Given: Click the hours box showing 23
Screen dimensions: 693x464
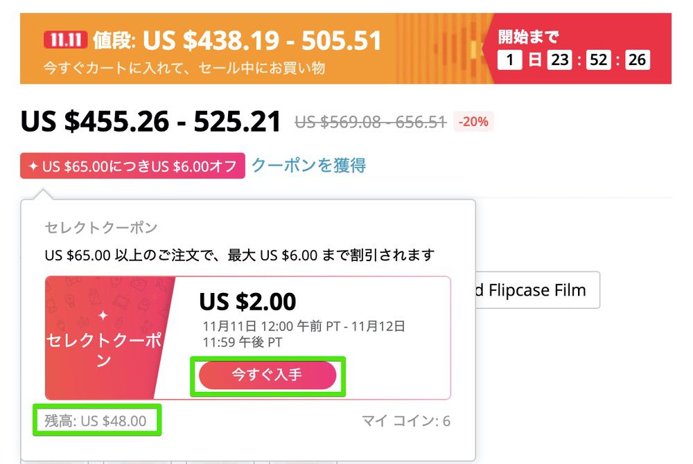Looking at the screenshot, I should click(x=559, y=60).
